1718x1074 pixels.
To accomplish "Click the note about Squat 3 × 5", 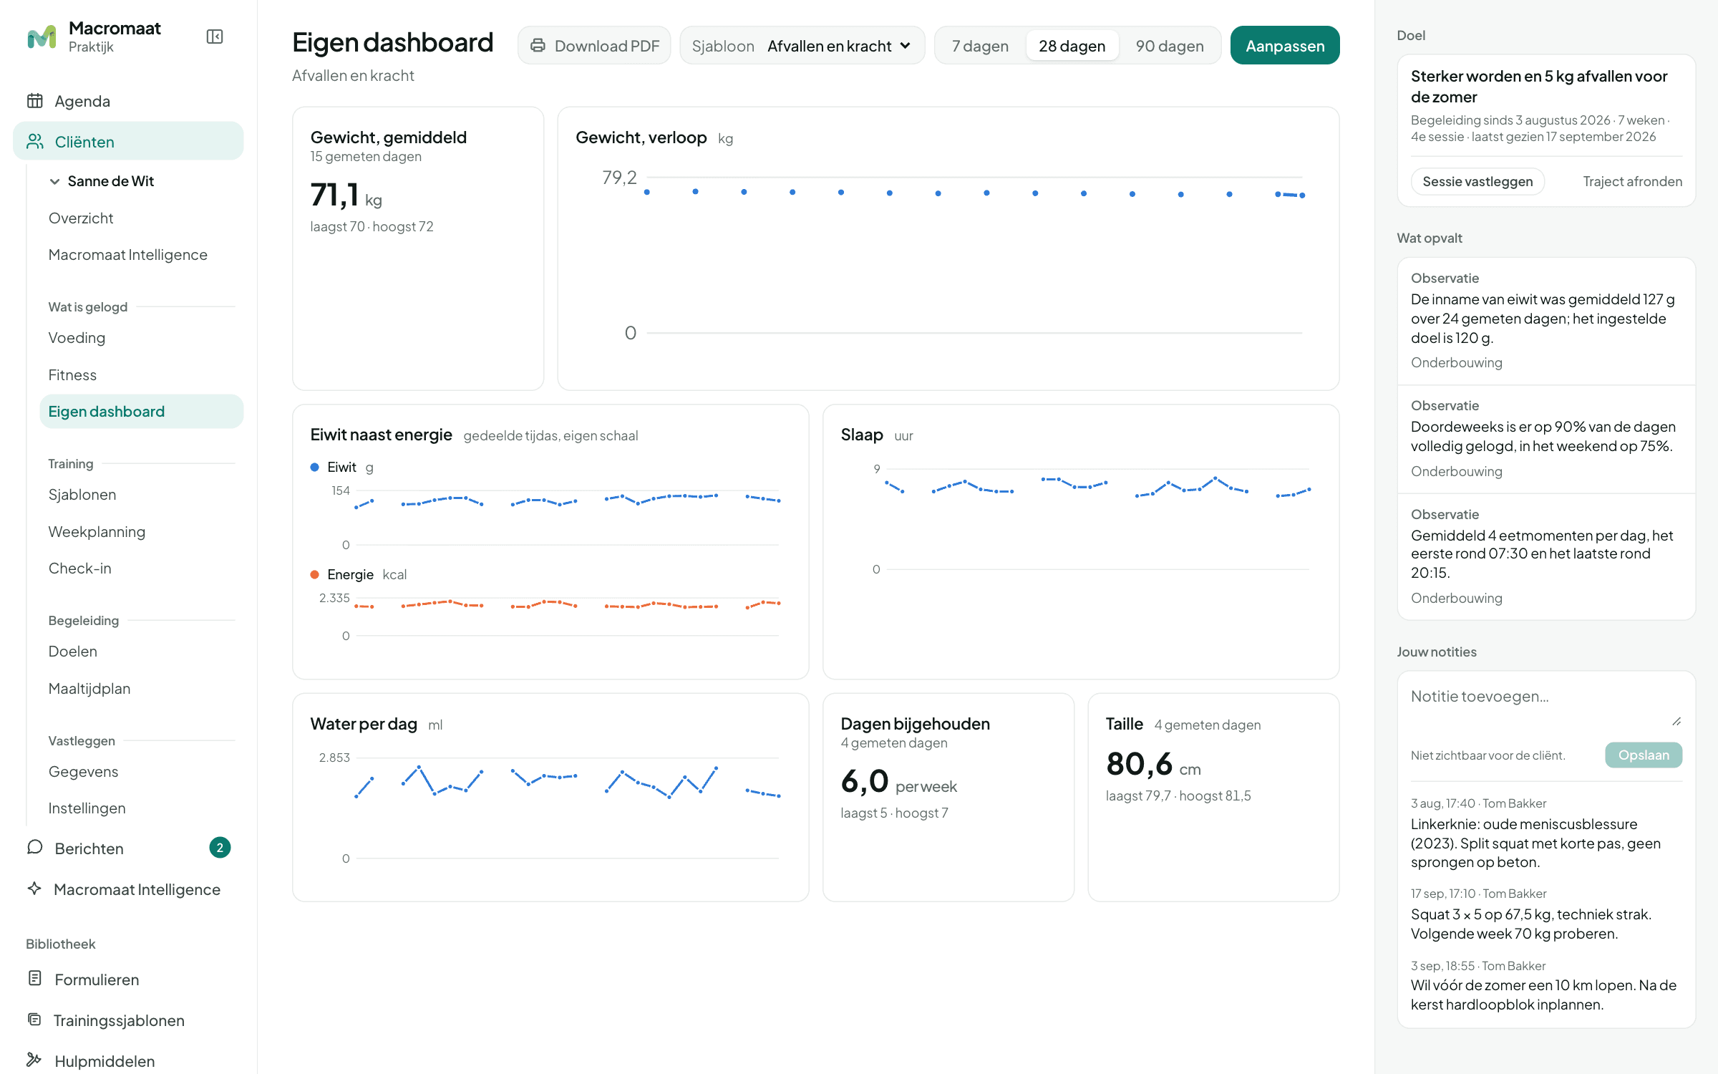I will (x=1531, y=924).
